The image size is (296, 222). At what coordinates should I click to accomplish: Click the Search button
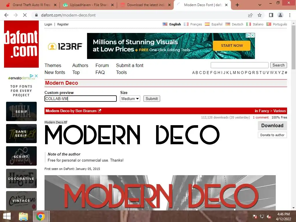pos(278,65)
